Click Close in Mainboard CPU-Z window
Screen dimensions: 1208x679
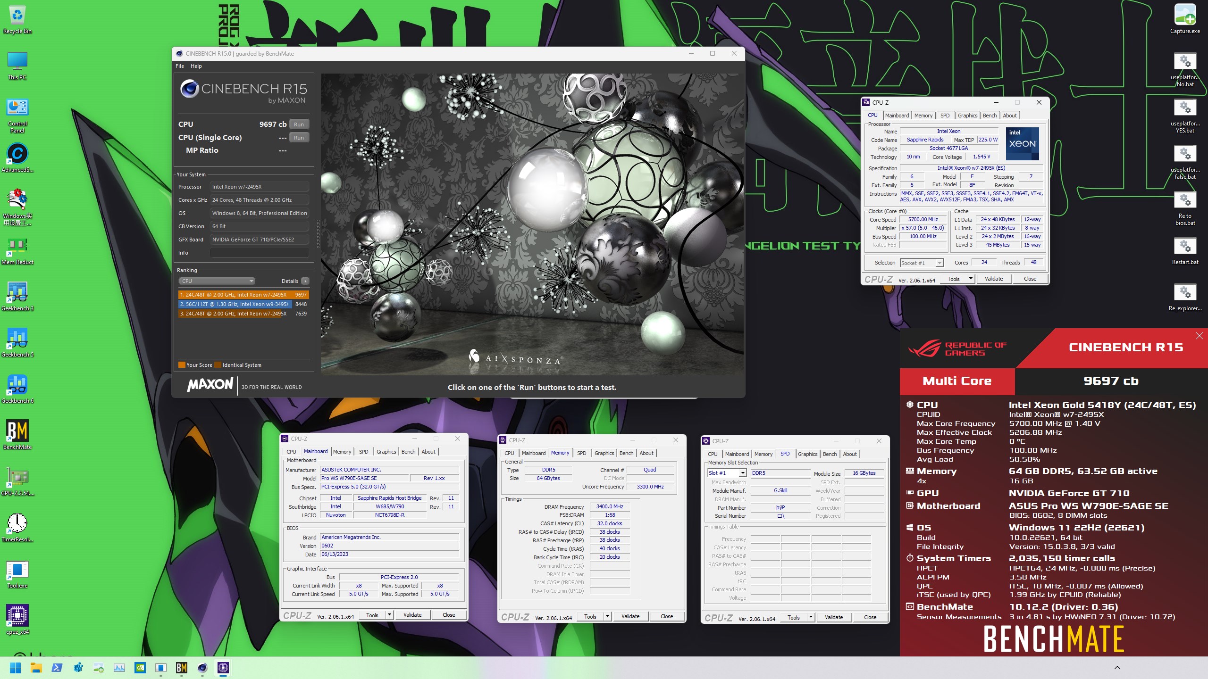(x=449, y=615)
